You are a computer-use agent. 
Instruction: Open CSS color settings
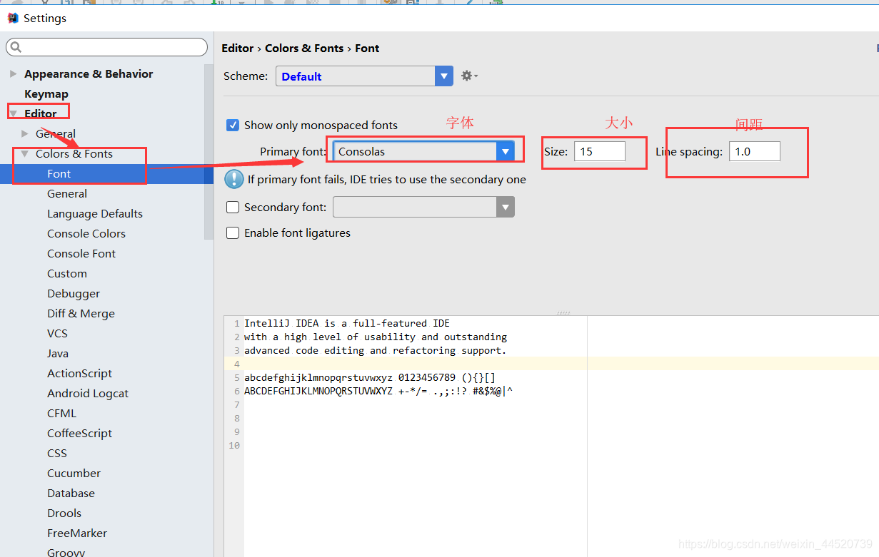tap(57, 453)
